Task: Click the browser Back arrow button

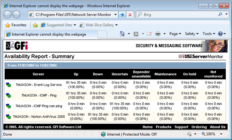Action: (7, 14)
